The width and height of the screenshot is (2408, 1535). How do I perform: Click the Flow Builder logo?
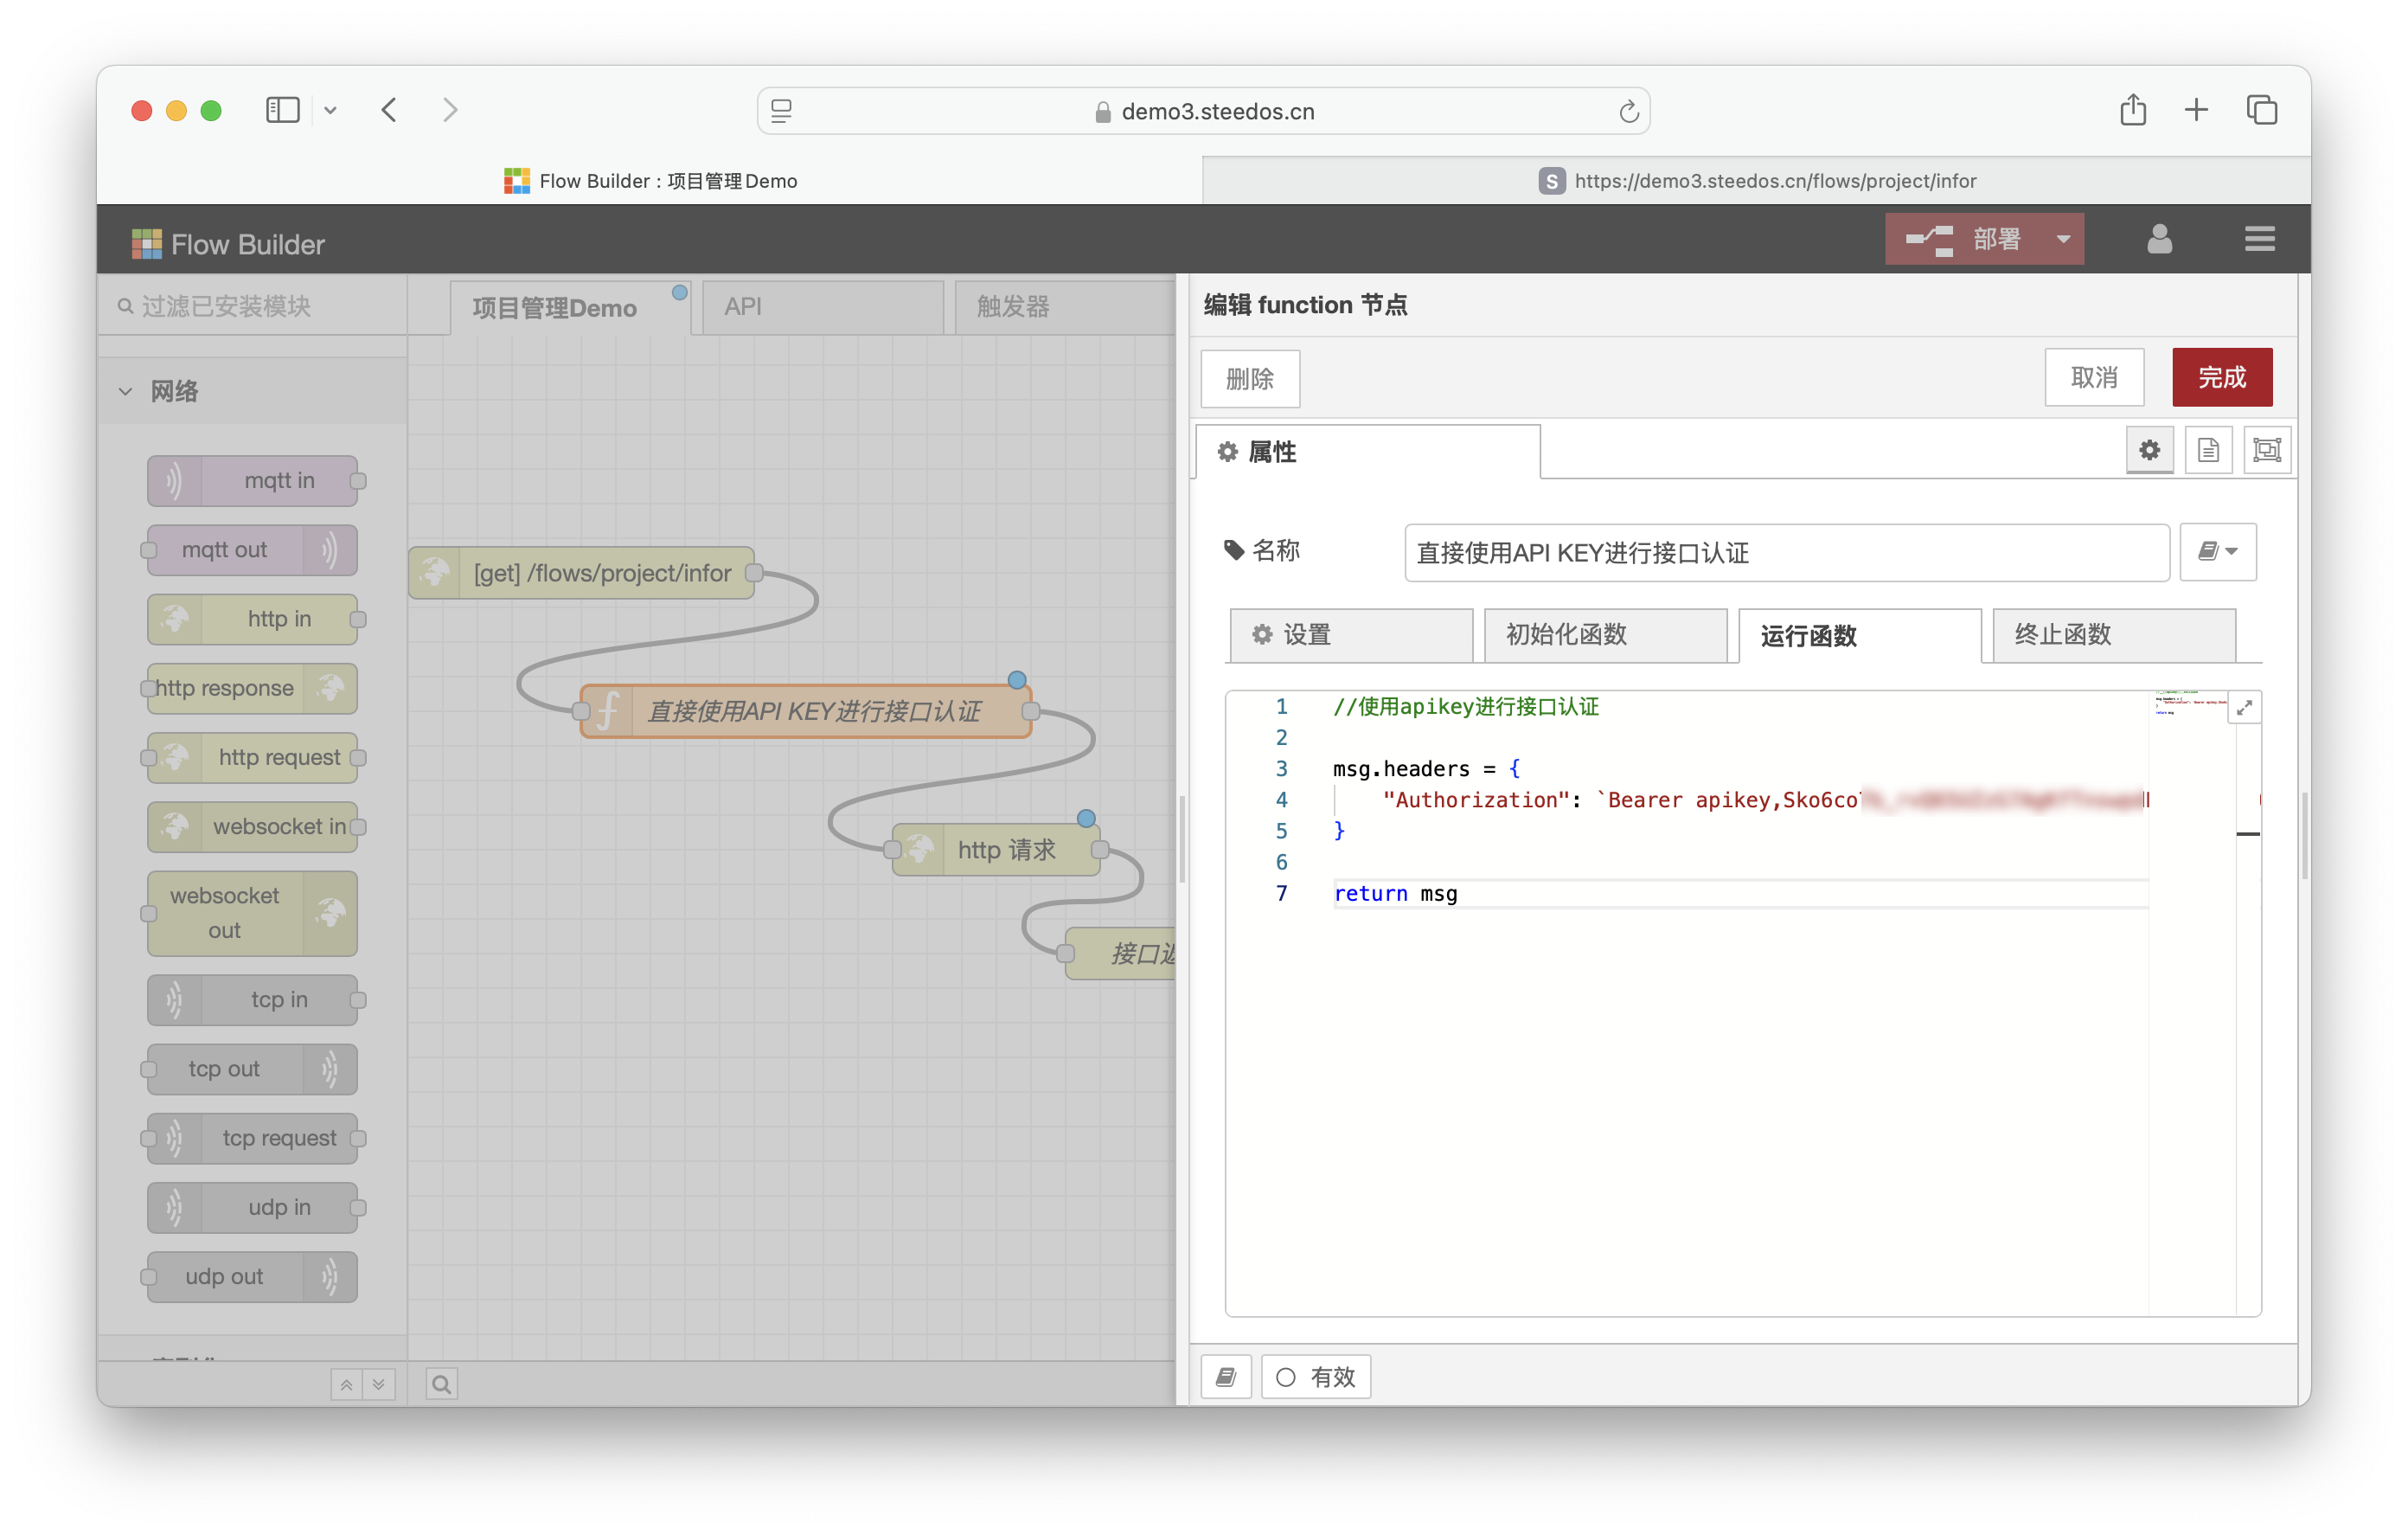pos(228,244)
